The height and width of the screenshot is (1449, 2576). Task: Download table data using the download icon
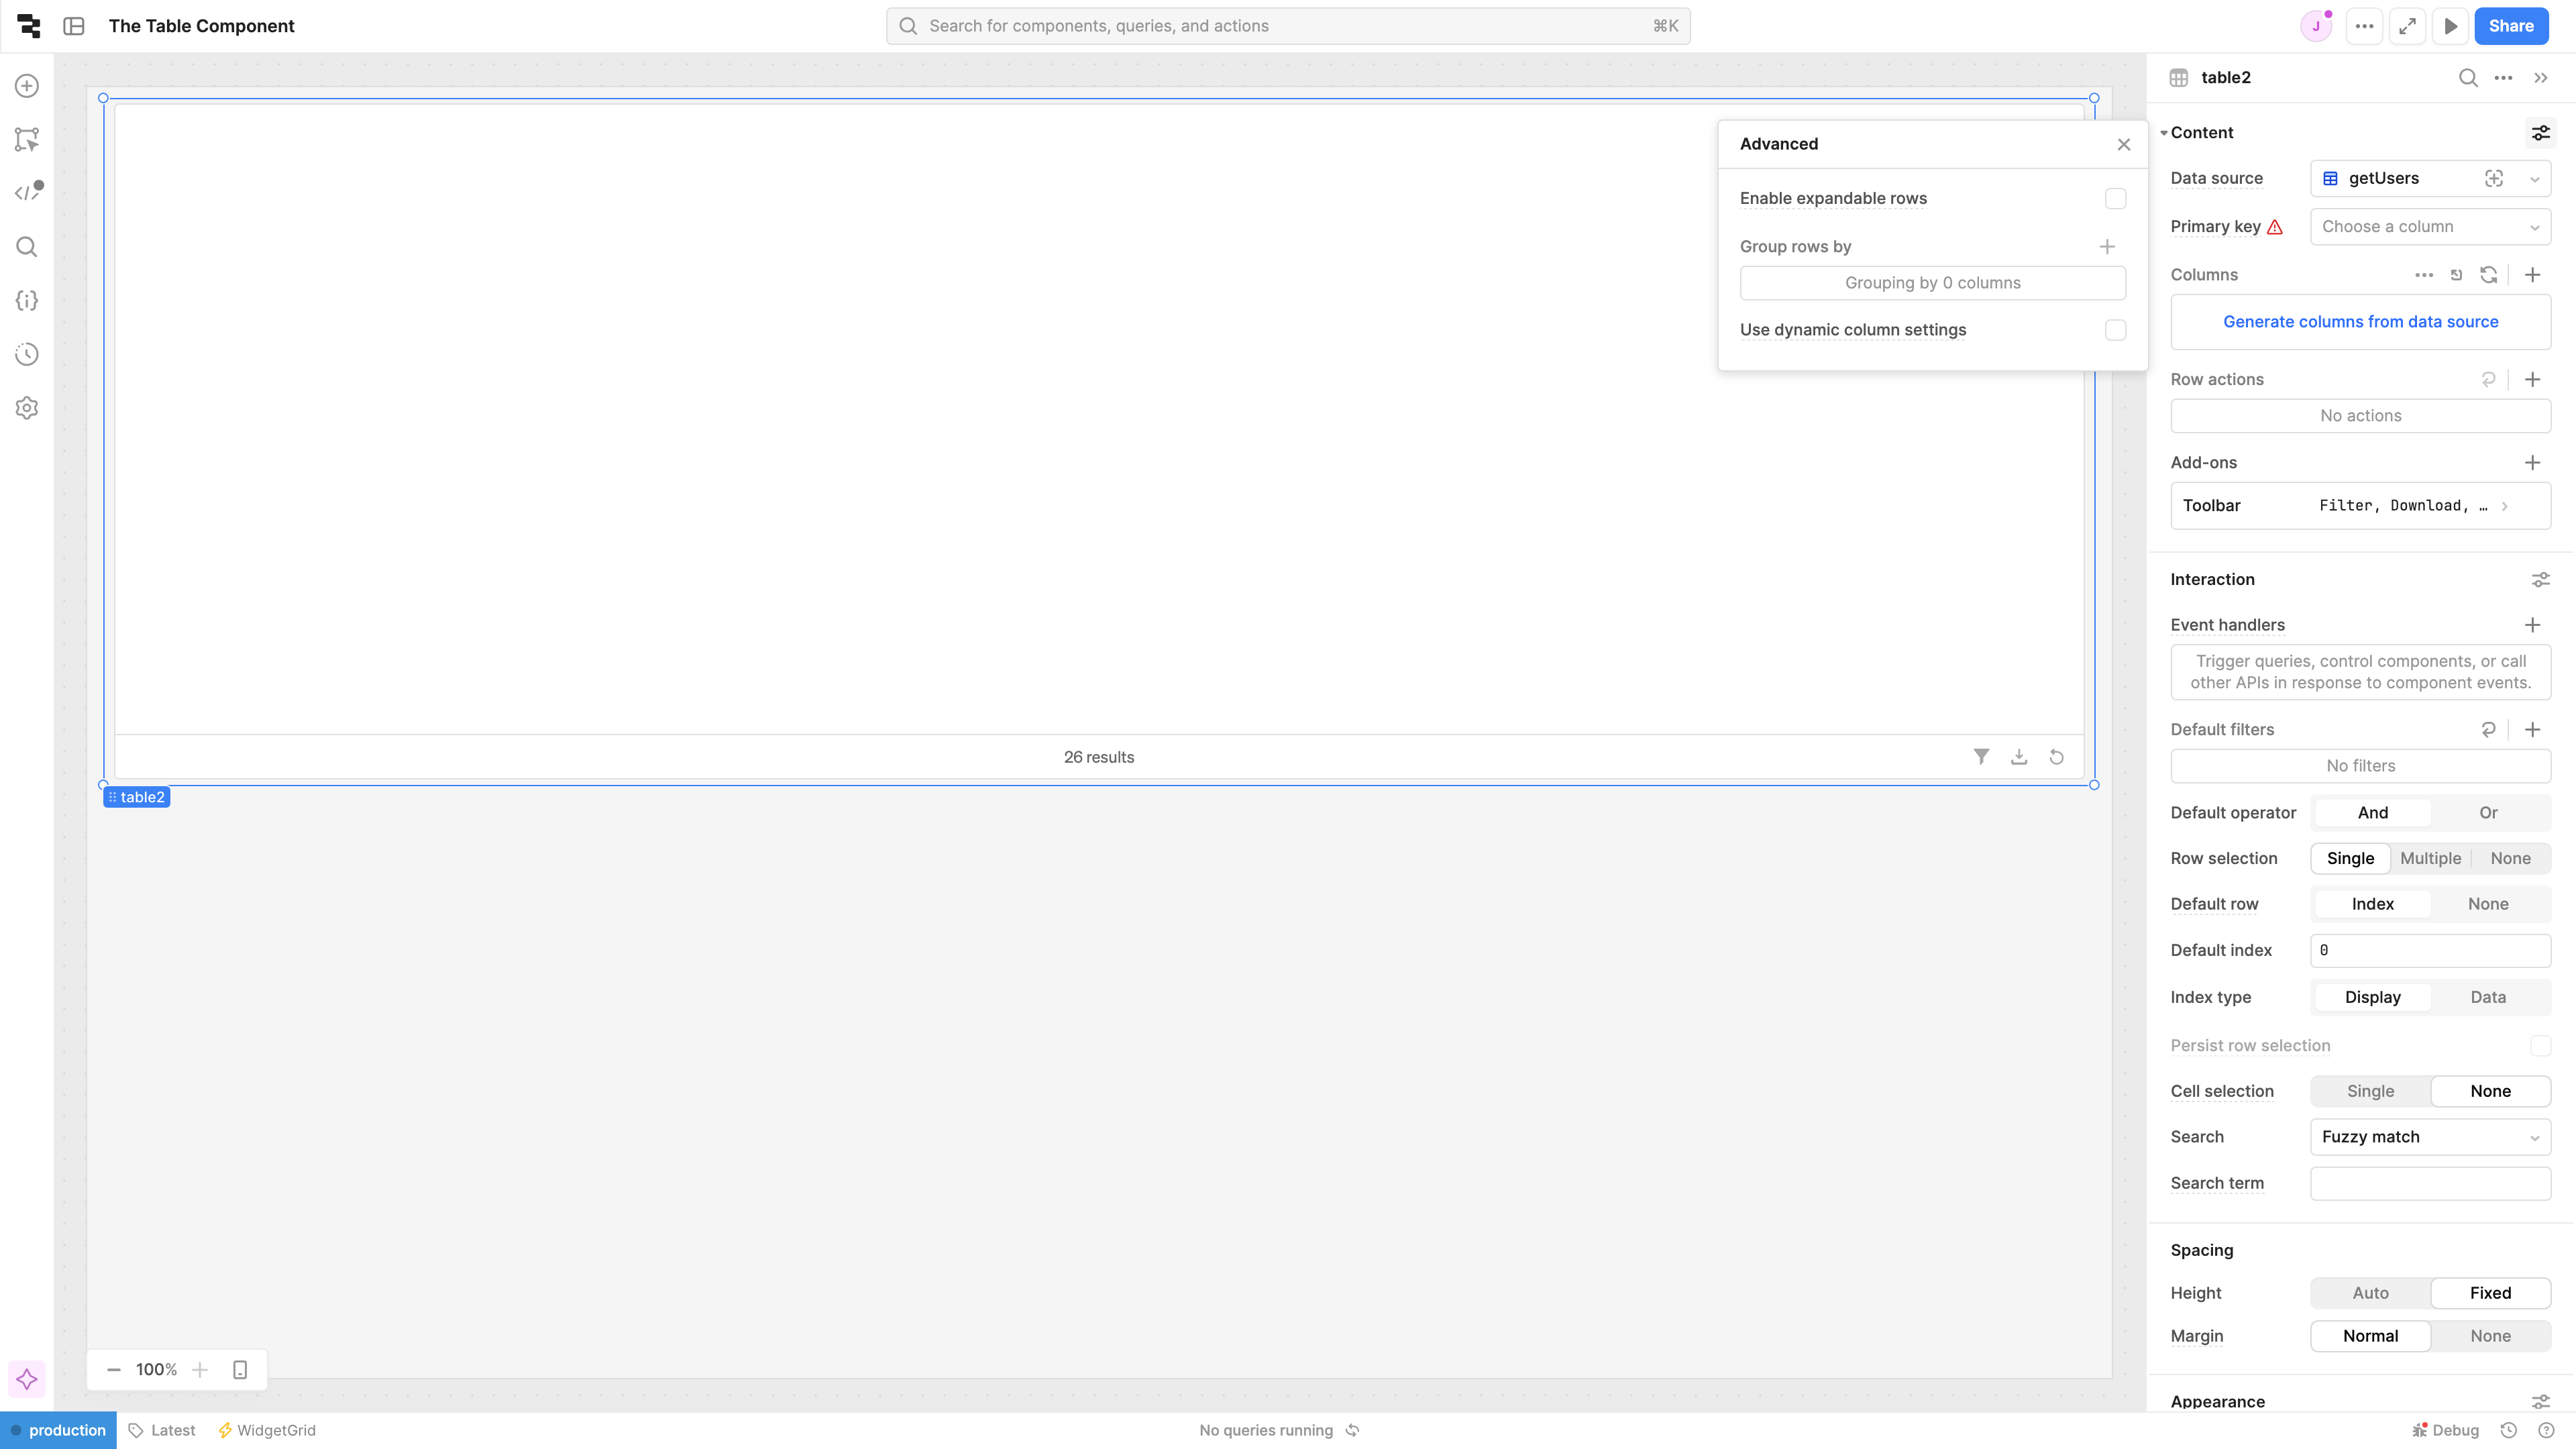click(2019, 757)
